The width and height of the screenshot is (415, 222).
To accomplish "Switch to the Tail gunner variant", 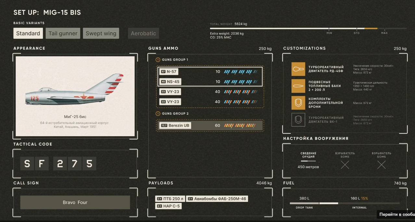I will pos(63,33).
